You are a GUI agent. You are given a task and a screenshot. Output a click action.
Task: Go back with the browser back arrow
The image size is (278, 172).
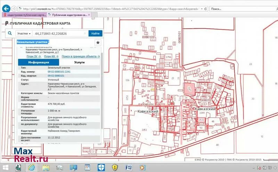(6, 9)
